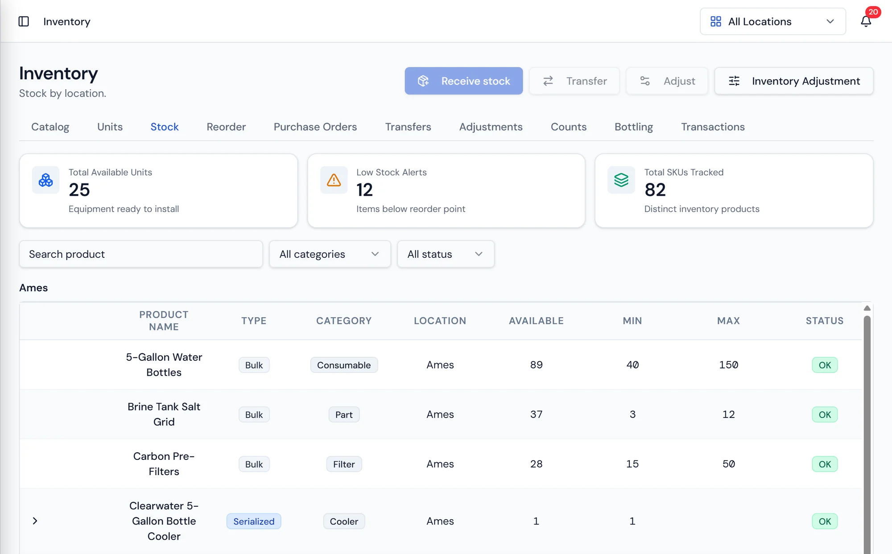
Task: Open the Transactions tab
Action: click(x=713, y=127)
